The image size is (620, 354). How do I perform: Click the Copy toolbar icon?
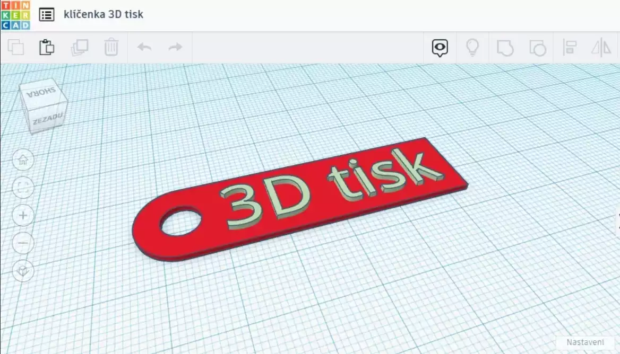tap(16, 47)
